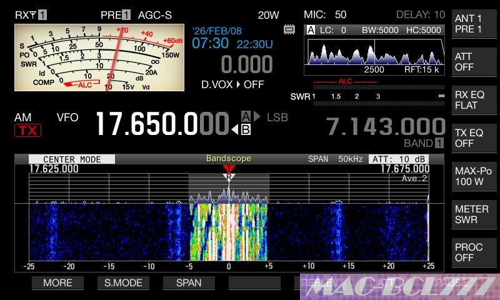Click the A filter indicator box
500x300 pixels.
(x=311, y=30)
